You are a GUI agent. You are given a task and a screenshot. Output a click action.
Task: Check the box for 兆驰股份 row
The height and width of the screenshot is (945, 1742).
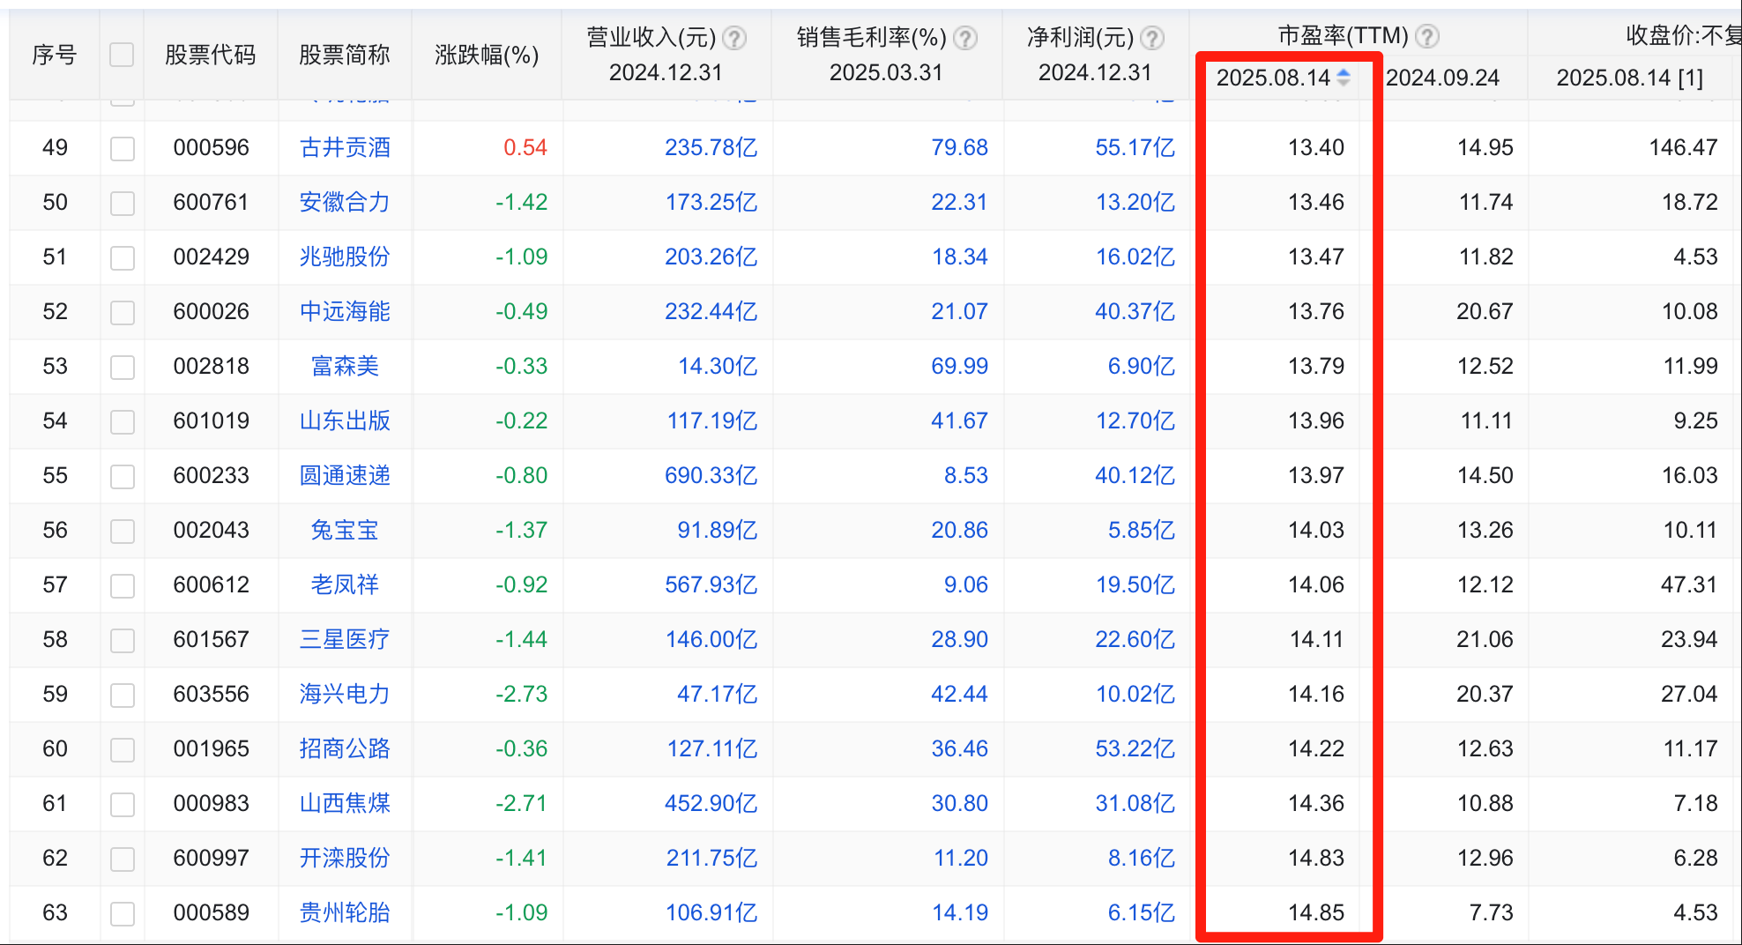(x=123, y=257)
